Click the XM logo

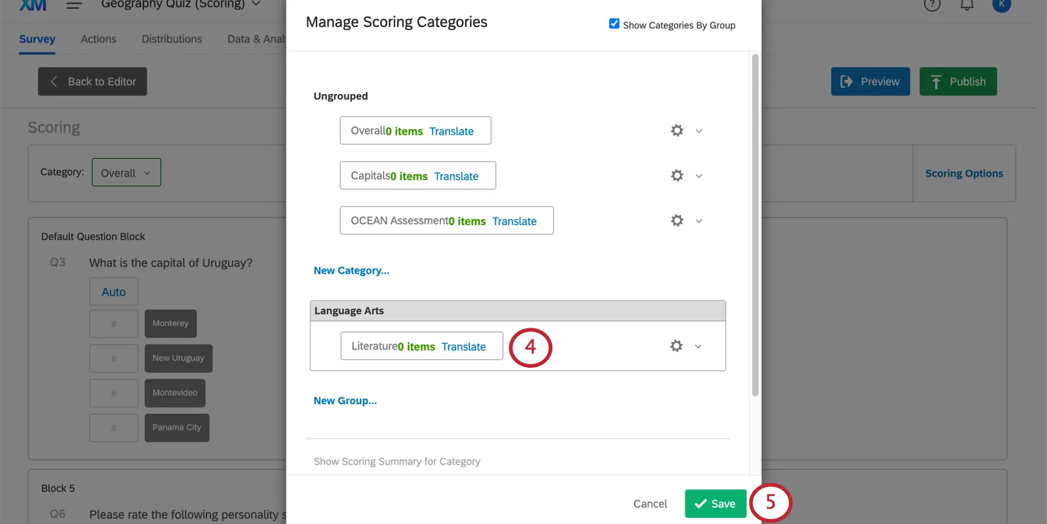(33, 5)
